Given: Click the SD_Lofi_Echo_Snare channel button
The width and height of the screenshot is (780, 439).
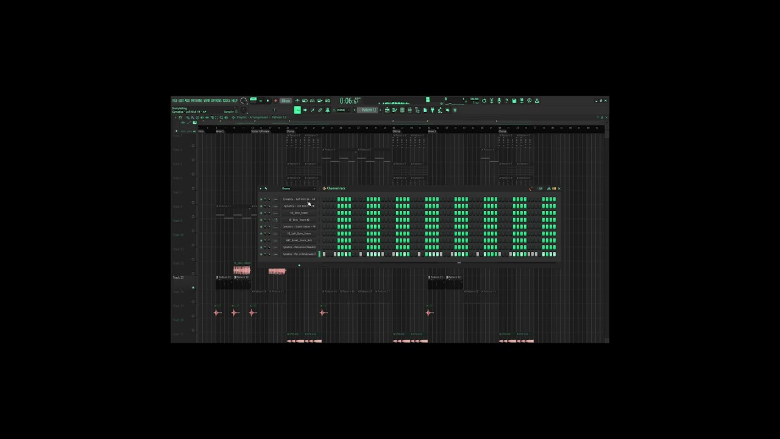Looking at the screenshot, I should (299, 234).
